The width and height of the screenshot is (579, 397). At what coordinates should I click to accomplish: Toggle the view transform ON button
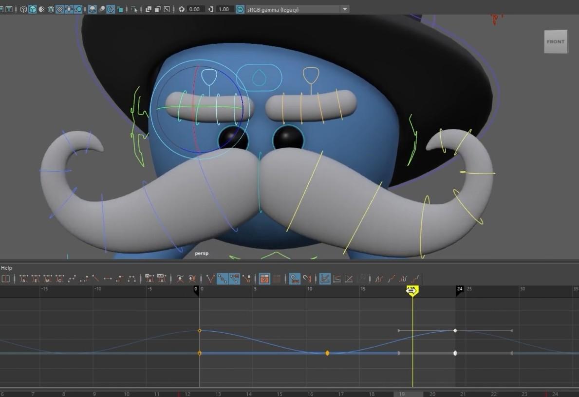click(x=240, y=9)
